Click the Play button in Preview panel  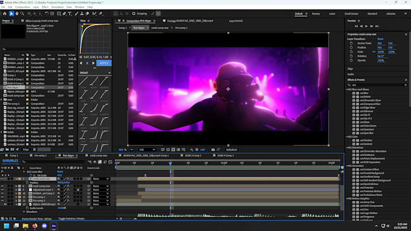[x=366, y=26]
